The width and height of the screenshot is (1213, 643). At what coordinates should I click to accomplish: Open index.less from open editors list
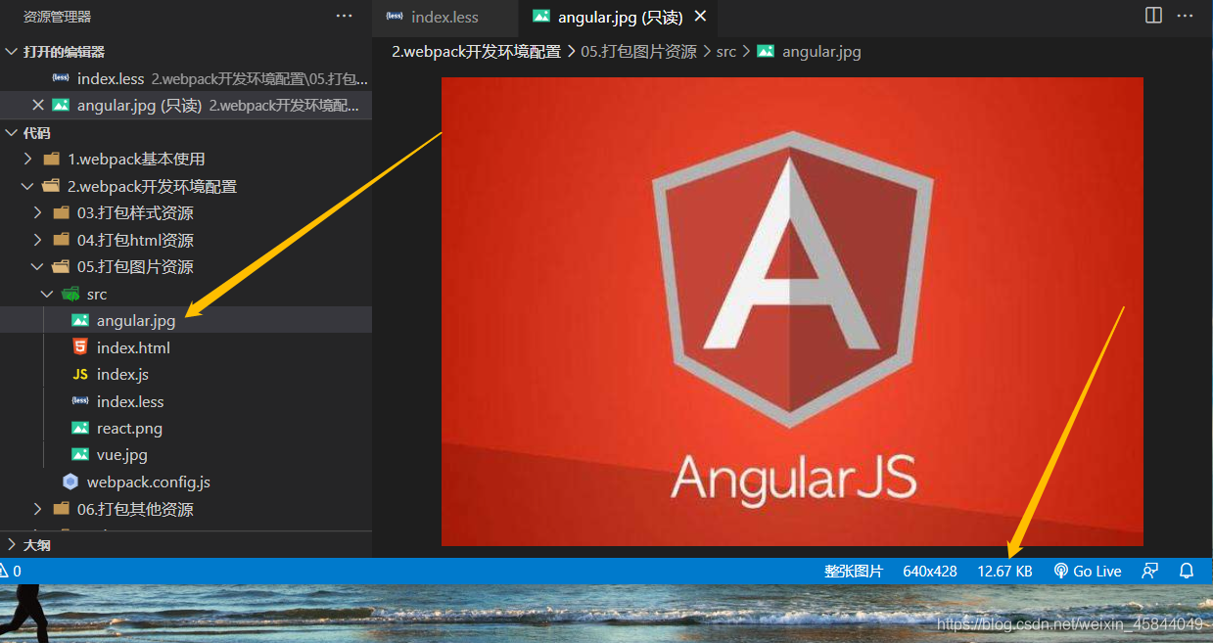click(x=186, y=78)
